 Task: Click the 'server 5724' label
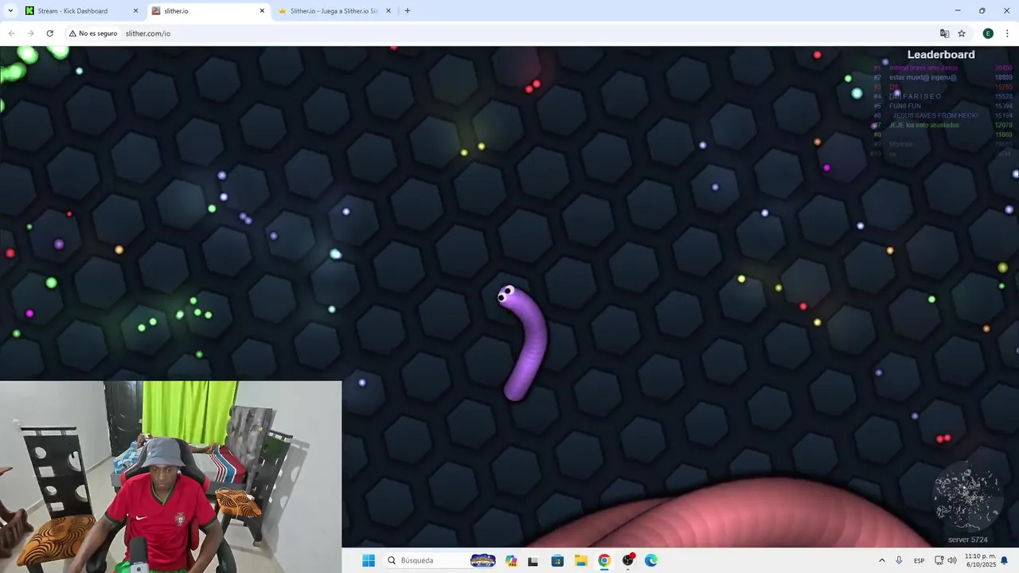point(967,540)
